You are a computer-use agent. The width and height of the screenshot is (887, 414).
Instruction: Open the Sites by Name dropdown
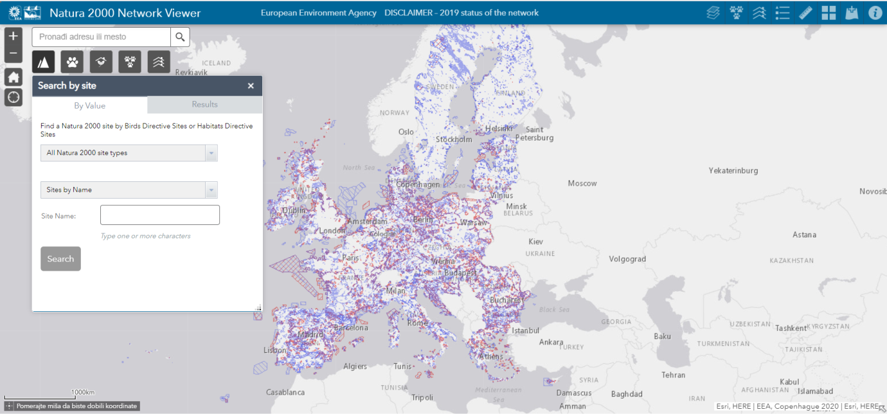pos(129,190)
